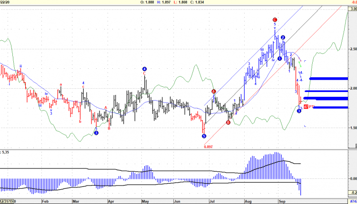The width and height of the screenshot is (357, 204).
Task: Click the red circled A wave marker
Action: coord(214,91)
